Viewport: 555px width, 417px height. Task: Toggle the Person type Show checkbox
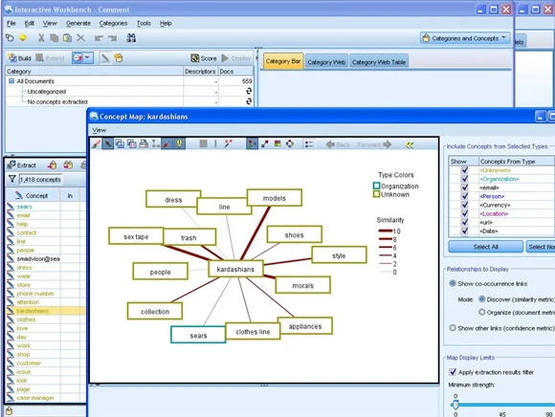pyautogui.click(x=465, y=196)
